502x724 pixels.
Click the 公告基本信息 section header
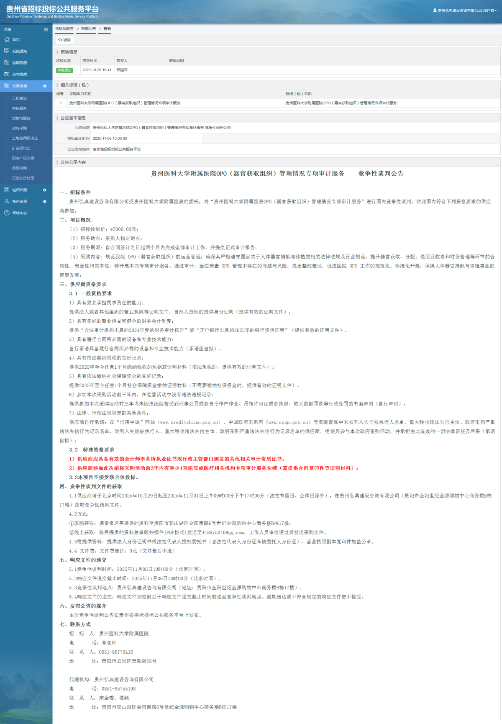[x=73, y=118]
